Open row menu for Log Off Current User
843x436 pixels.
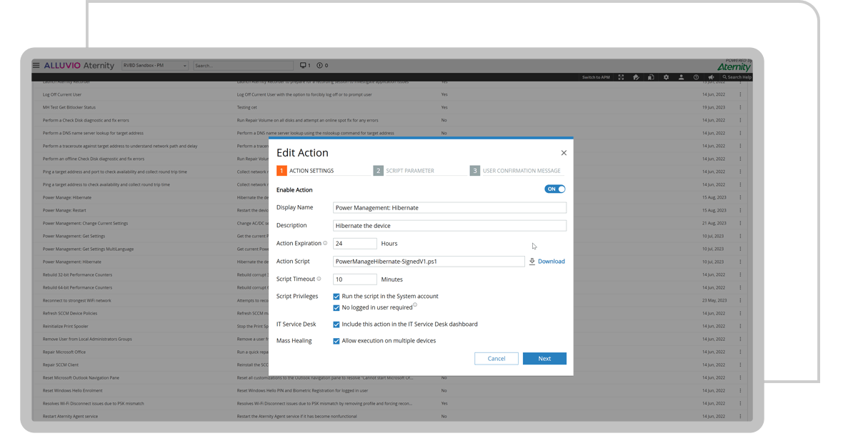point(740,94)
